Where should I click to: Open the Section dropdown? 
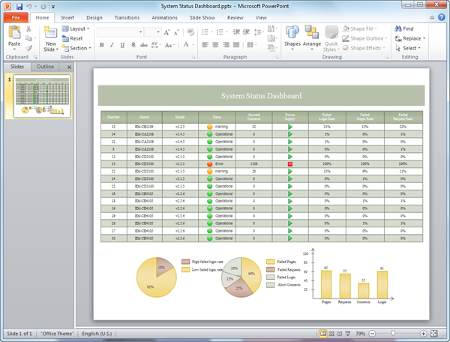(x=80, y=48)
